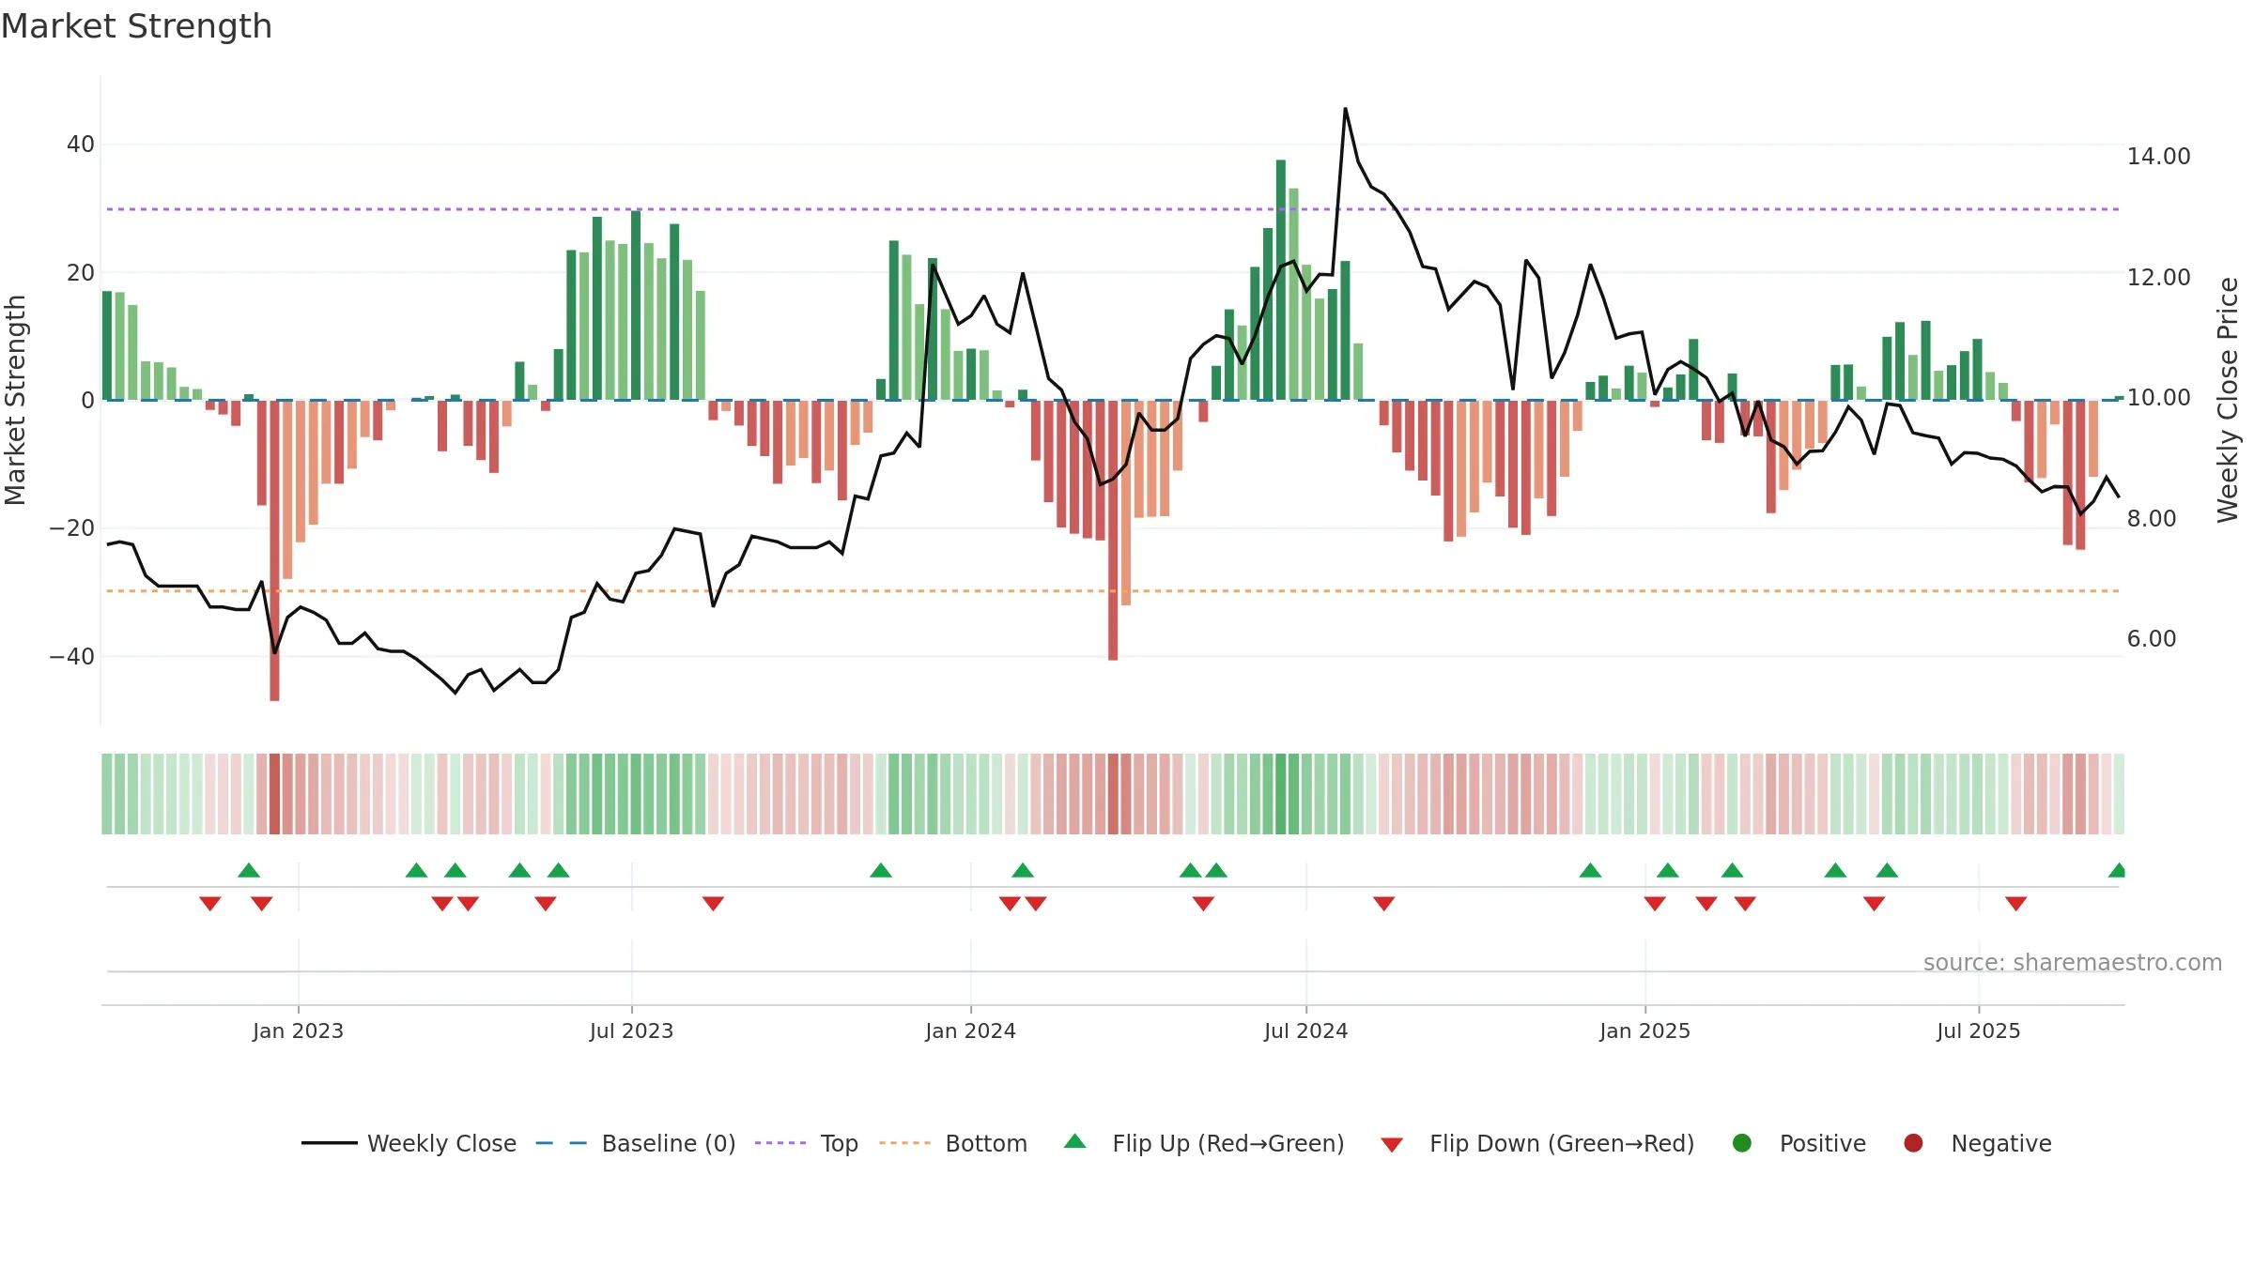Toggle the Flip Up (Red→Green) legend entry
Viewport: 2254px width, 1267px height.
pyautogui.click(x=1204, y=1143)
